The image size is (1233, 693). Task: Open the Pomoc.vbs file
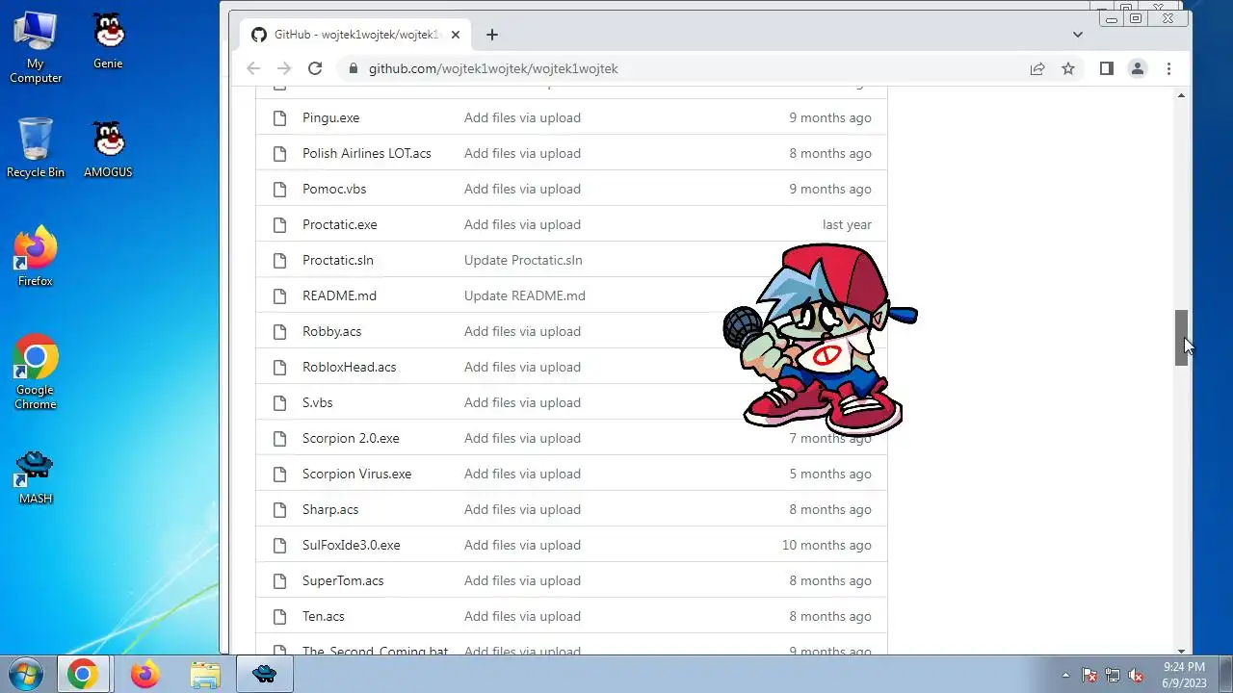pyautogui.click(x=334, y=189)
